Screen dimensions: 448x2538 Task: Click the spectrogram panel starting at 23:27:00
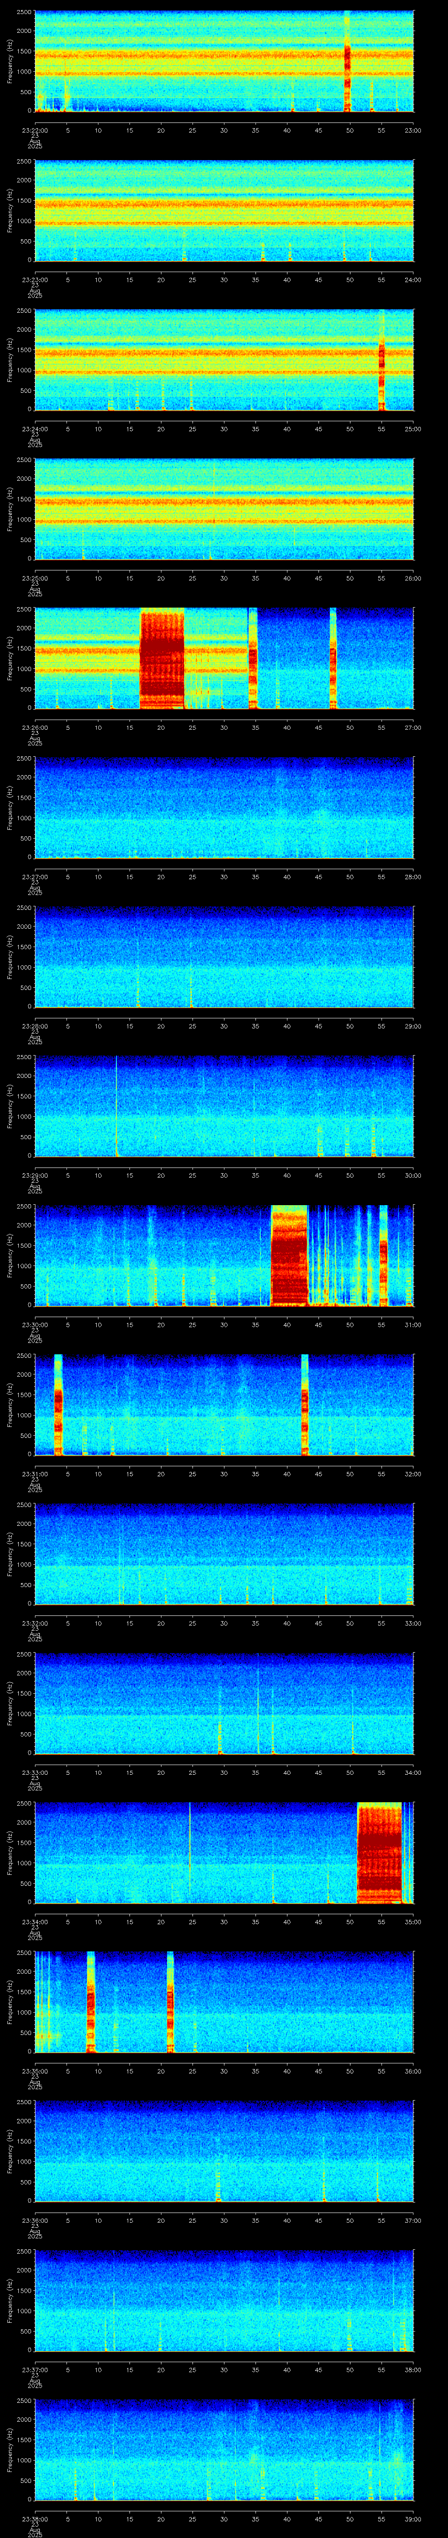pyautogui.click(x=224, y=808)
